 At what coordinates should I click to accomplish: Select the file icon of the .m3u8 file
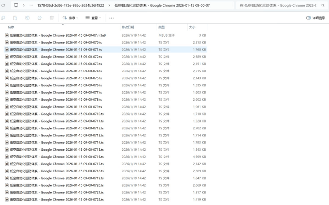[7, 35]
